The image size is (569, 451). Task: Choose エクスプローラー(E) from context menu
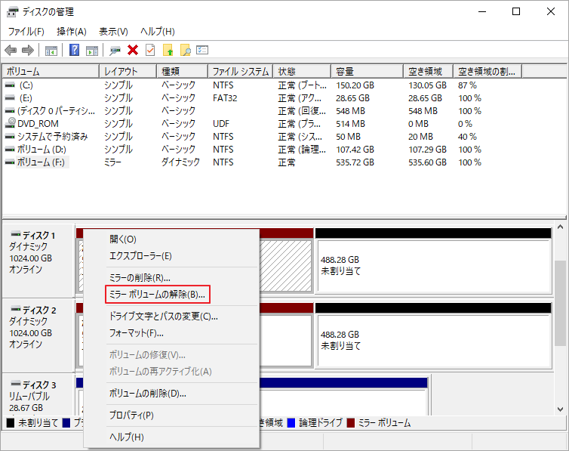tap(171, 256)
